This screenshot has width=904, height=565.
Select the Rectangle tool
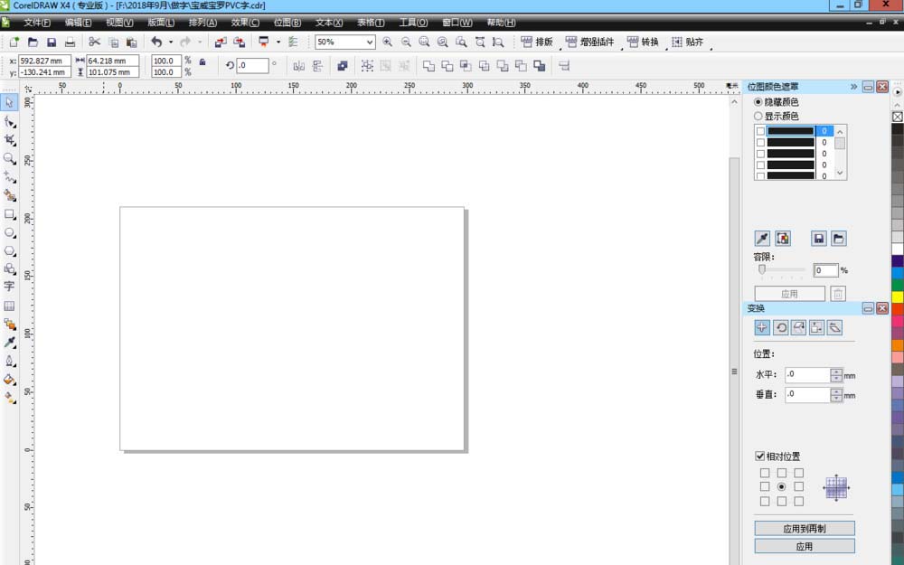(x=9, y=214)
